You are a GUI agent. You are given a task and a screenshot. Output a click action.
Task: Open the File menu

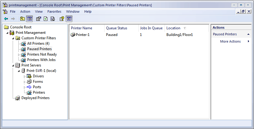(13, 11)
